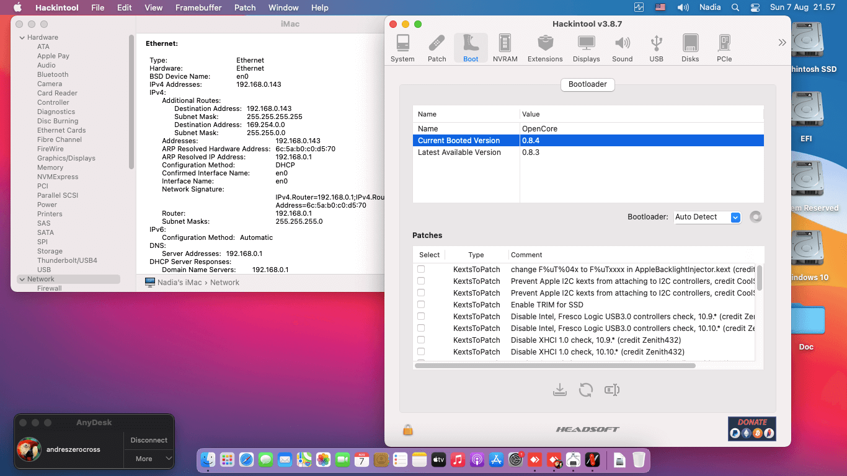Click the lock icon at bottom left
Screen dimensions: 847x476
pos(407,429)
